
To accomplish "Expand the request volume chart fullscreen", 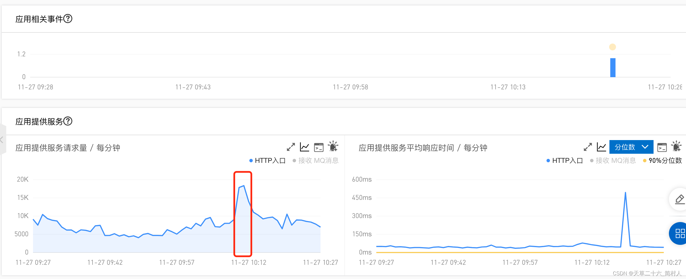I will pos(291,147).
